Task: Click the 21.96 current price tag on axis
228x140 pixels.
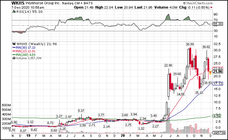Action: click(218, 71)
